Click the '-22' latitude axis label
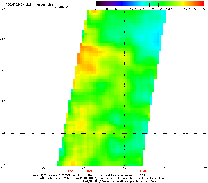Screen dimensions: 208x183 click(3, 39)
